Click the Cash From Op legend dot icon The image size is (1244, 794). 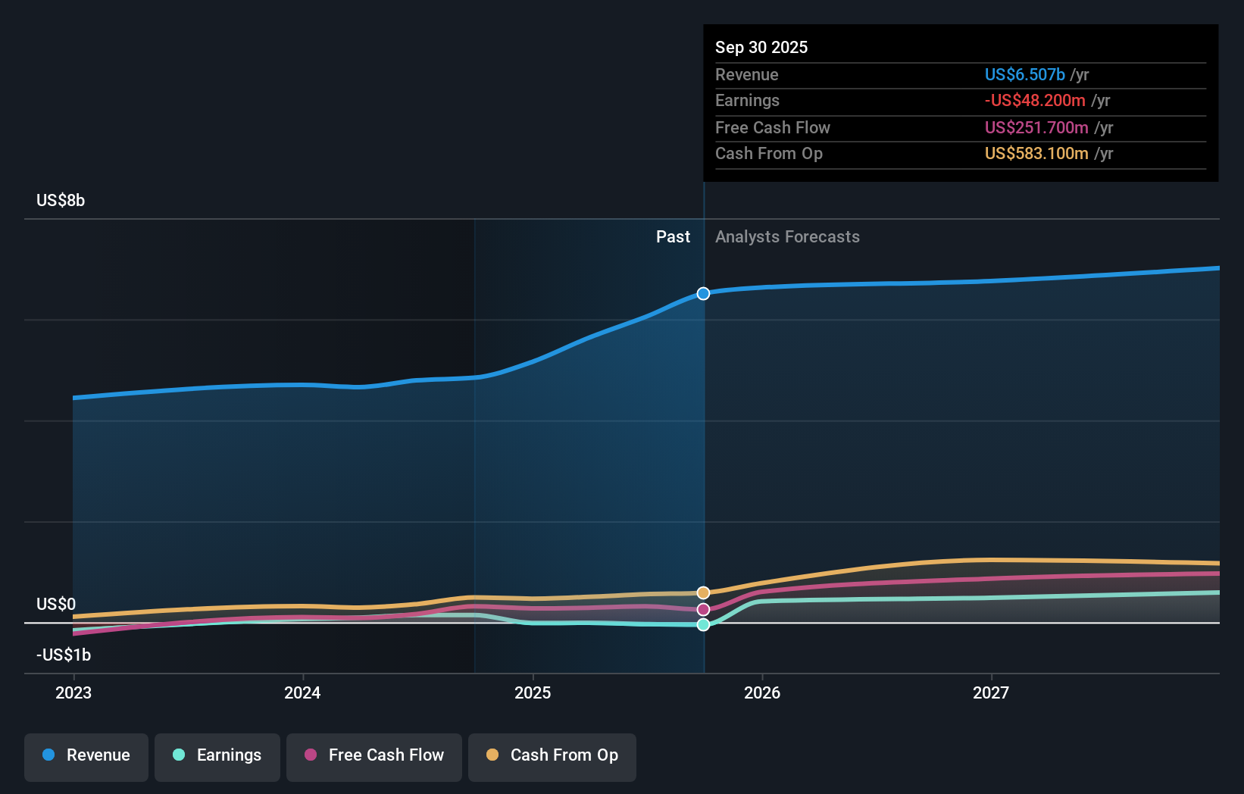492,755
